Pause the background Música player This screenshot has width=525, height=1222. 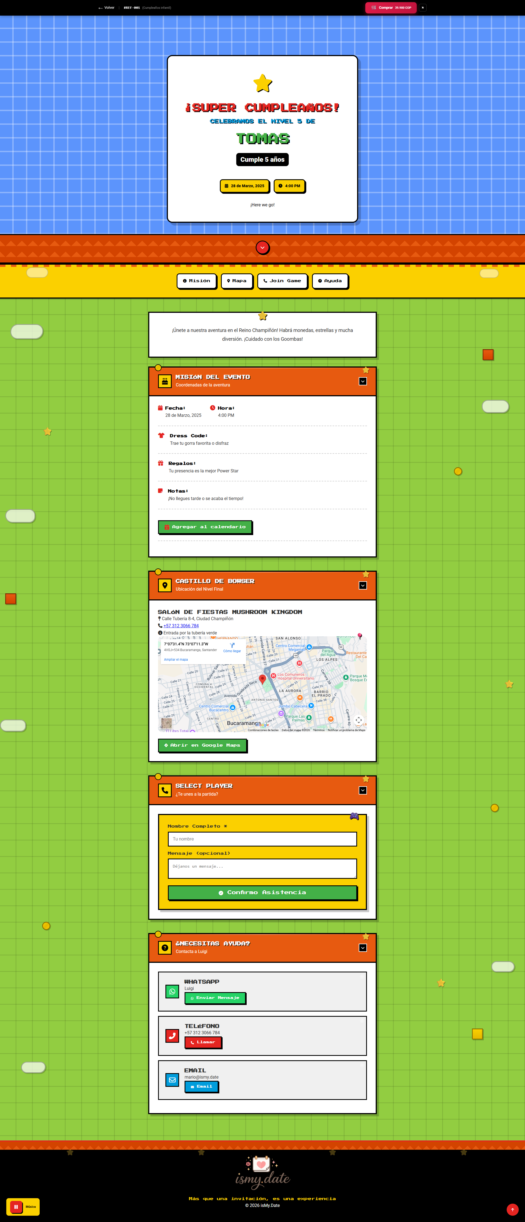[16, 1206]
